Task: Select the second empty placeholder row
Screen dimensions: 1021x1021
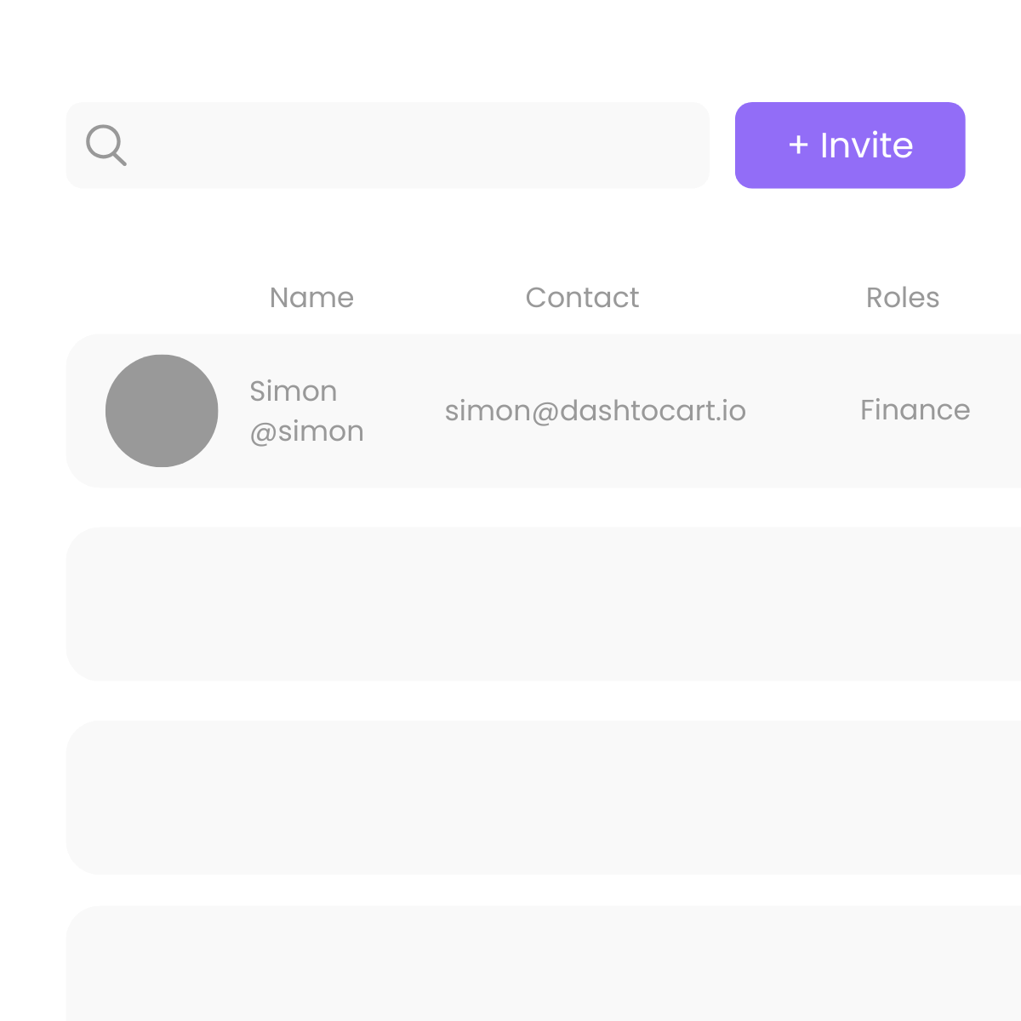Action: pos(544,604)
